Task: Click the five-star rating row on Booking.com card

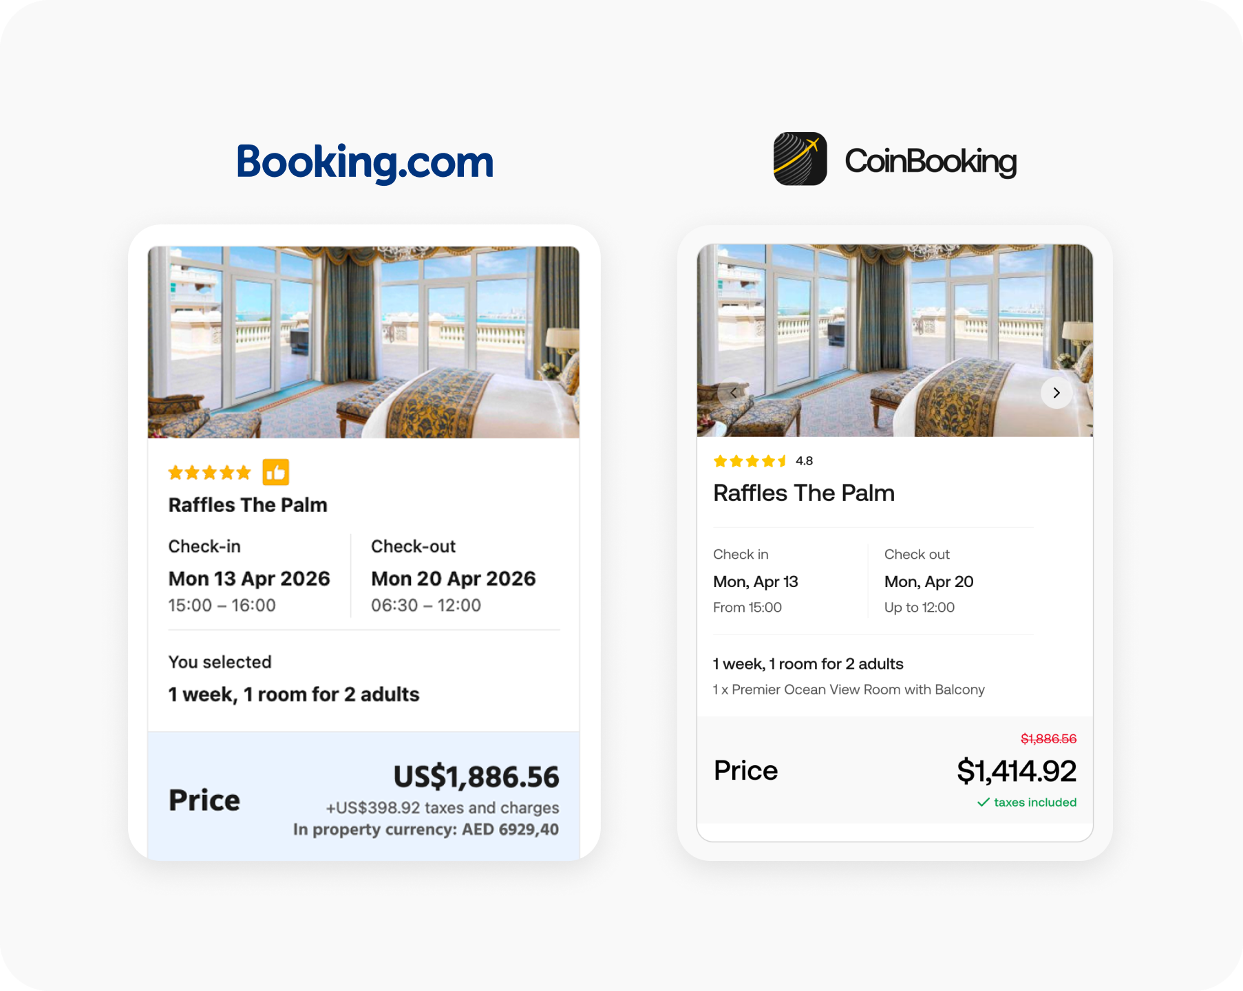Action: pos(208,472)
